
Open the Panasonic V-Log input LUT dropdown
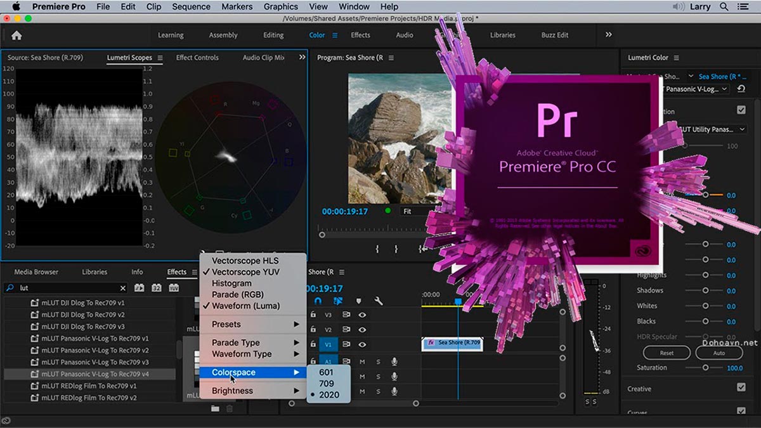pyautogui.click(x=696, y=89)
